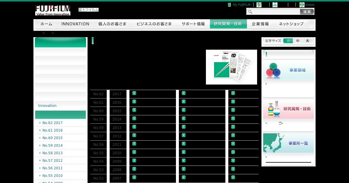This screenshot has height=183, width=349.
Task: Open the 事業所一覧 map banner
Action: [x=289, y=143]
